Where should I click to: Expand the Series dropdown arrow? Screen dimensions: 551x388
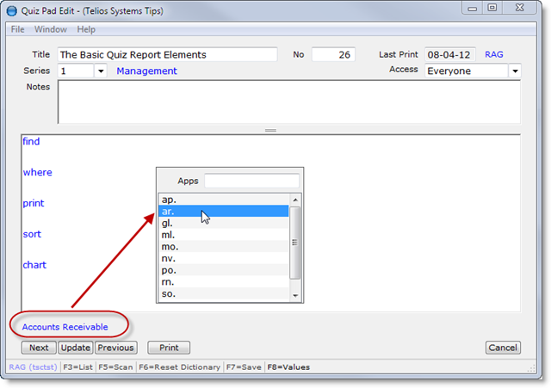(100, 71)
